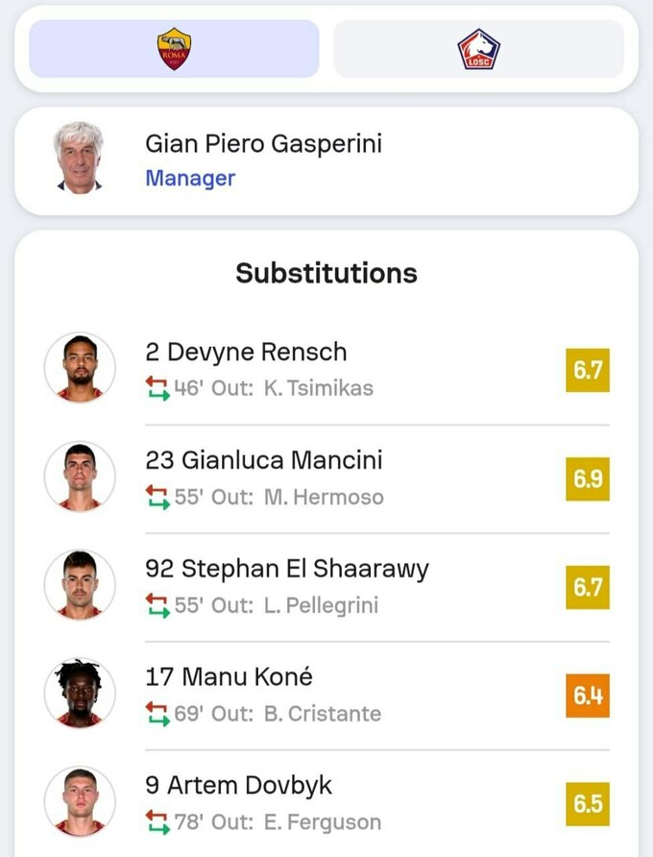Click the 6.9 rating badge for Mancini
The height and width of the screenshot is (857, 653).
point(588,478)
